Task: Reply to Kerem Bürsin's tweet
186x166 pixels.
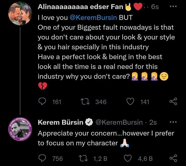Action: coord(42,159)
